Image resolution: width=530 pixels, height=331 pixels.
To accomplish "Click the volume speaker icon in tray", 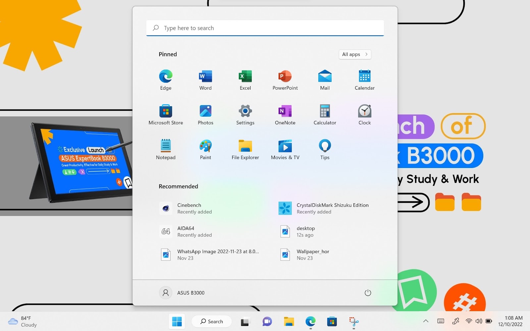I will pyautogui.click(x=479, y=321).
